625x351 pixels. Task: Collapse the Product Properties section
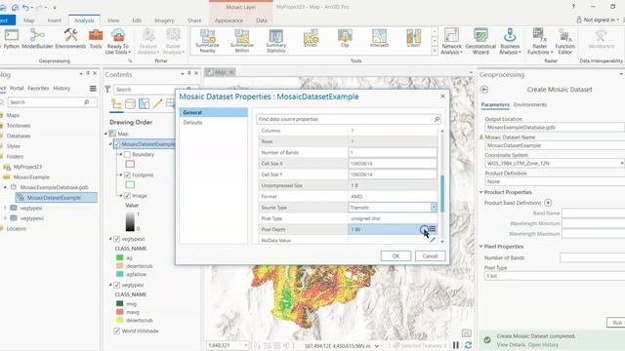pos(481,192)
